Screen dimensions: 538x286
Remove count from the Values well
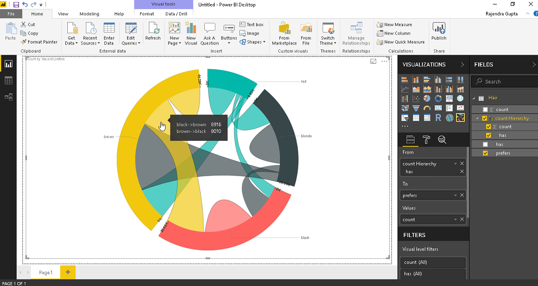(462, 219)
